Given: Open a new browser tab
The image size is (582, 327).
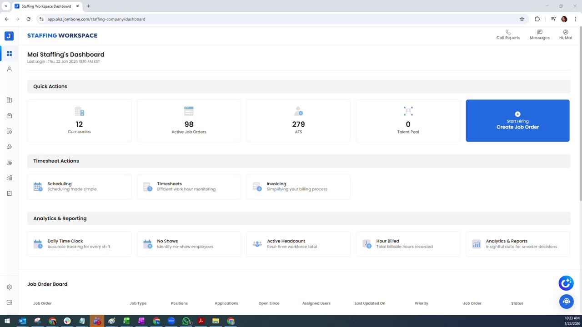Looking at the screenshot, I should (x=88, y=6).
